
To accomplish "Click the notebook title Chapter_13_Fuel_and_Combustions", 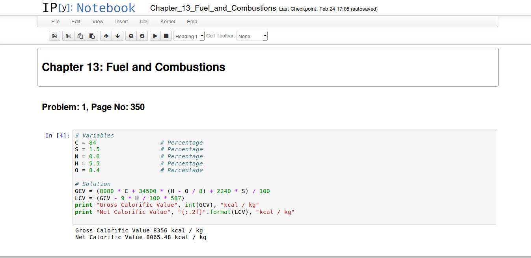I will point(213,8).
